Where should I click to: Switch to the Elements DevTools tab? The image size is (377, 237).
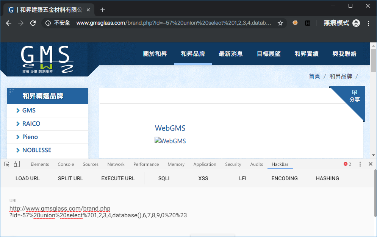click(40, 164)
